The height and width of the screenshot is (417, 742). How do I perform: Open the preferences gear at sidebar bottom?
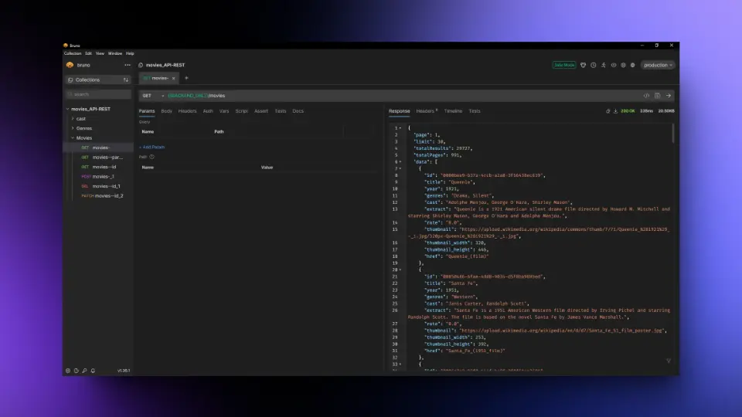[x=68, y=371]
